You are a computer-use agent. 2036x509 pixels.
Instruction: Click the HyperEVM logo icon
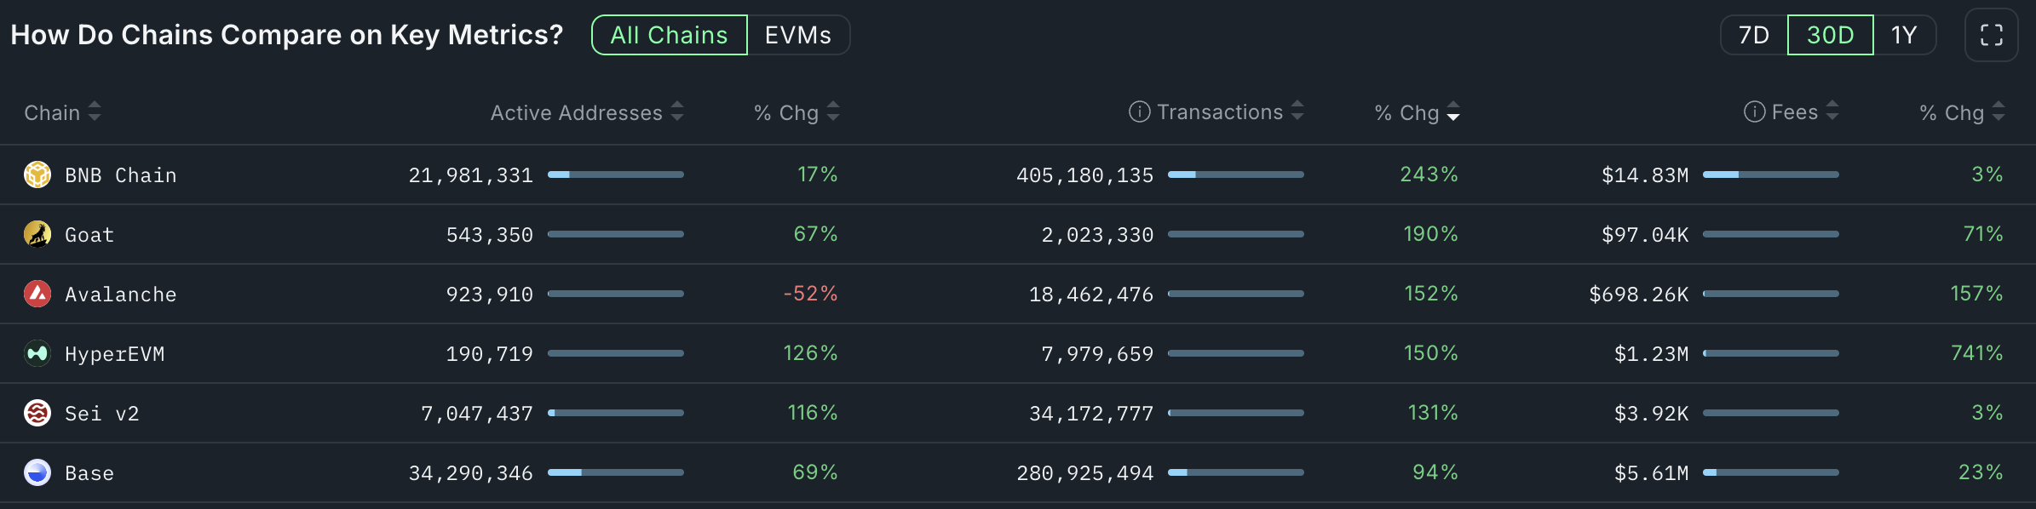(x=37, y=353)
